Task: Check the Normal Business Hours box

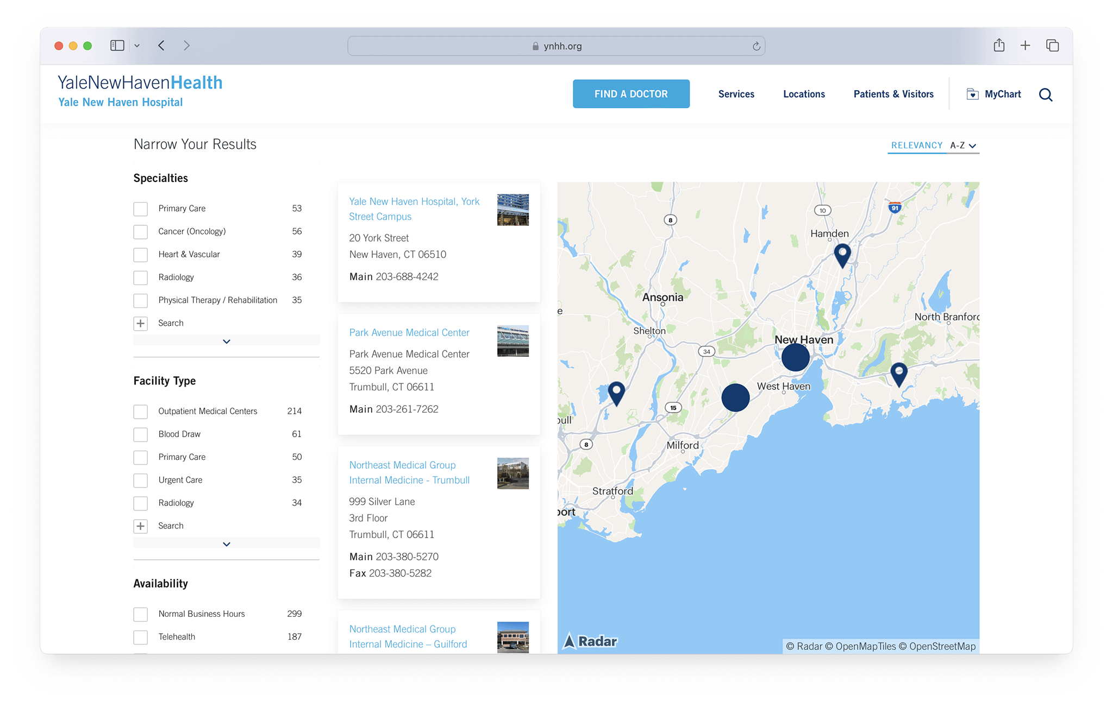Action: (141, 614)
